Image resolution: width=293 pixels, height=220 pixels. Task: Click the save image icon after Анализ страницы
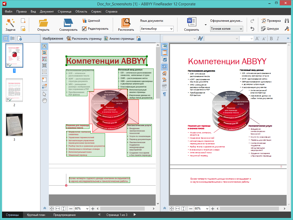[139, 39]
